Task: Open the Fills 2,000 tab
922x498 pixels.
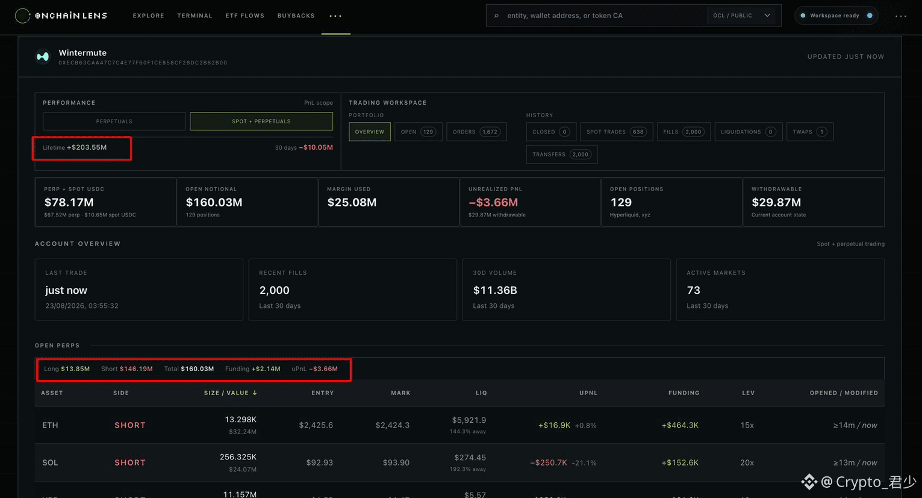Action: (684, 132)
